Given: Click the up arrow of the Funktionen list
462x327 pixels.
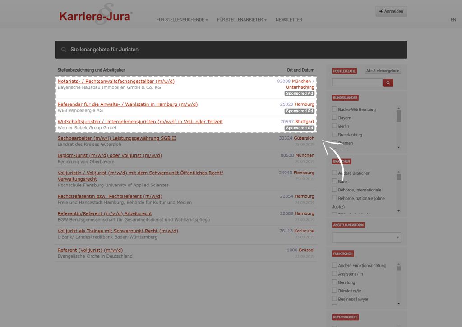Looking at the screenshot, I should [x=398, y=263].
